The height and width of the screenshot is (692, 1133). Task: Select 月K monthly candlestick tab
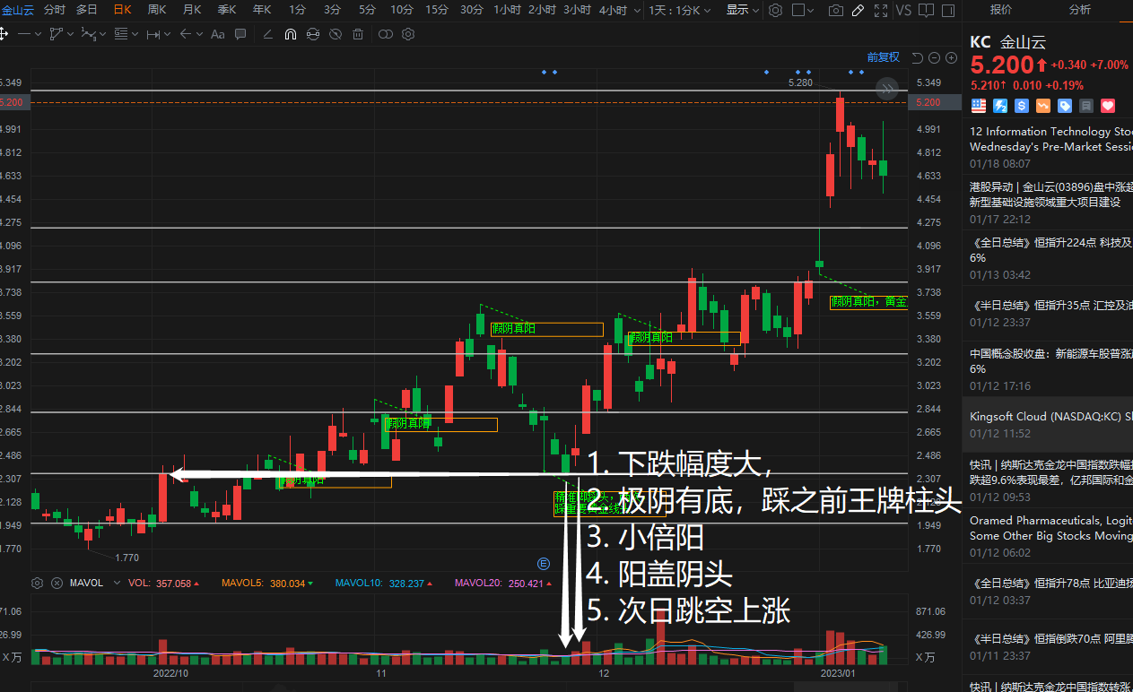coord(192,10)
